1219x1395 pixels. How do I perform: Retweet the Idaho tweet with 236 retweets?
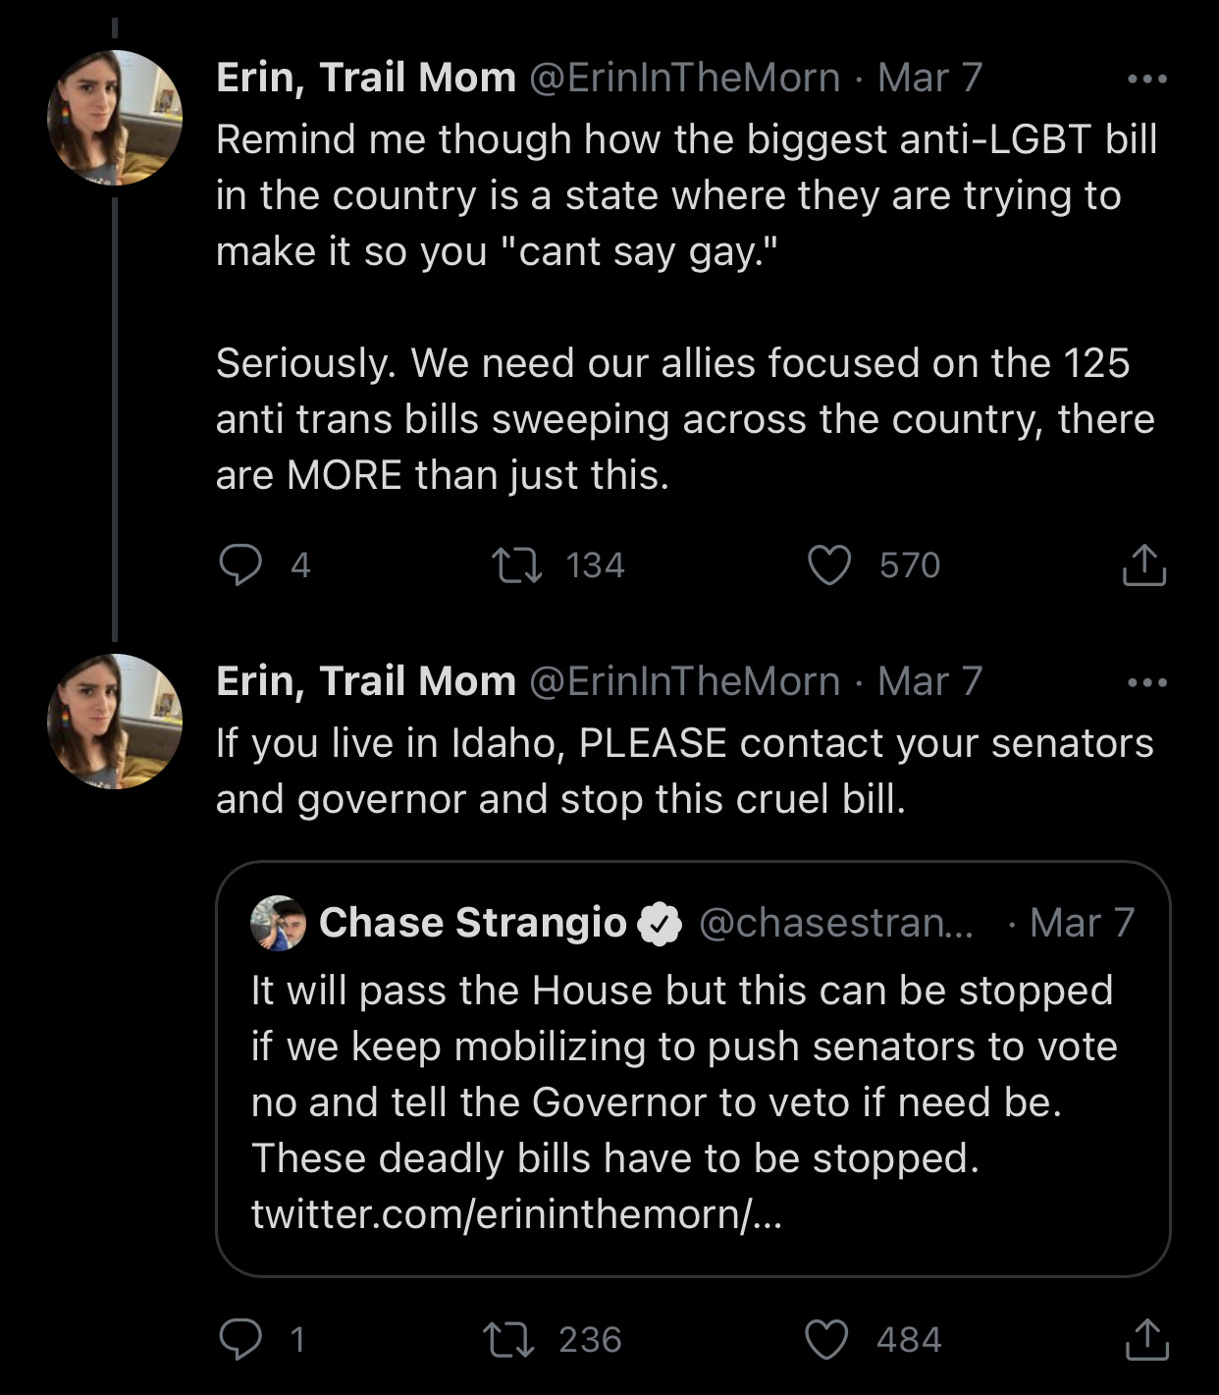(510, 1339)
